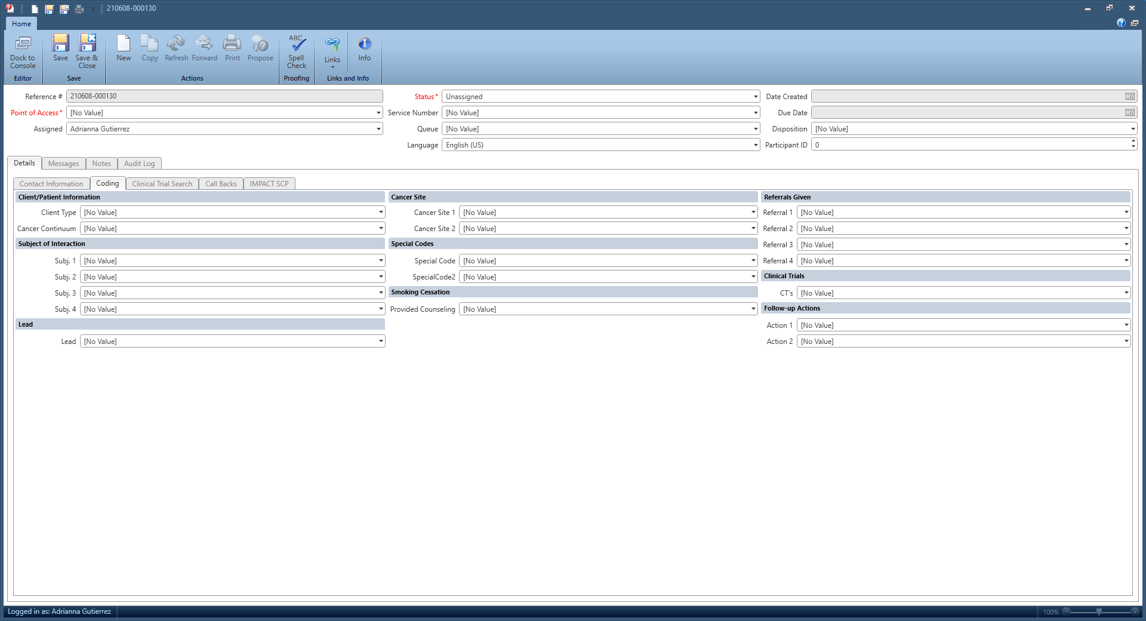Click the Dock to Console icon
The width and height of the screenshot is (1146, 621).
point(23,44)
